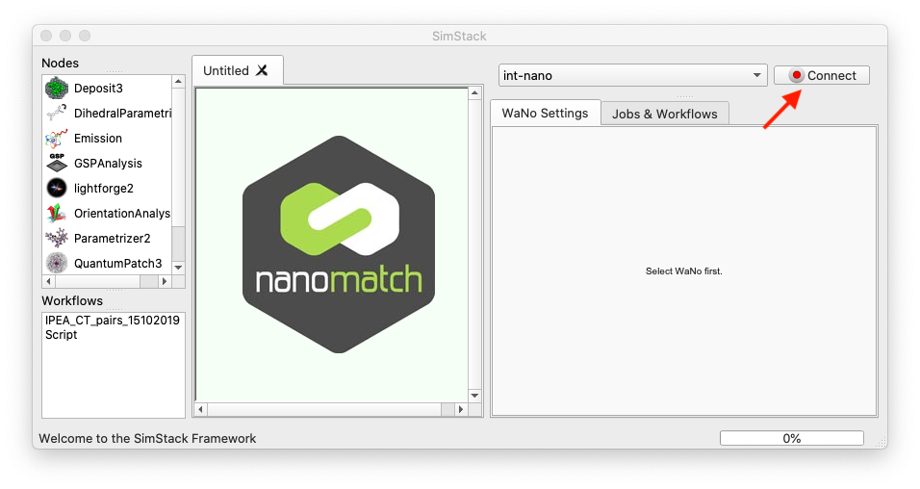Click the OrientationAnalysis node icon
The image size is (920, 489).
[x=57, y=213]
